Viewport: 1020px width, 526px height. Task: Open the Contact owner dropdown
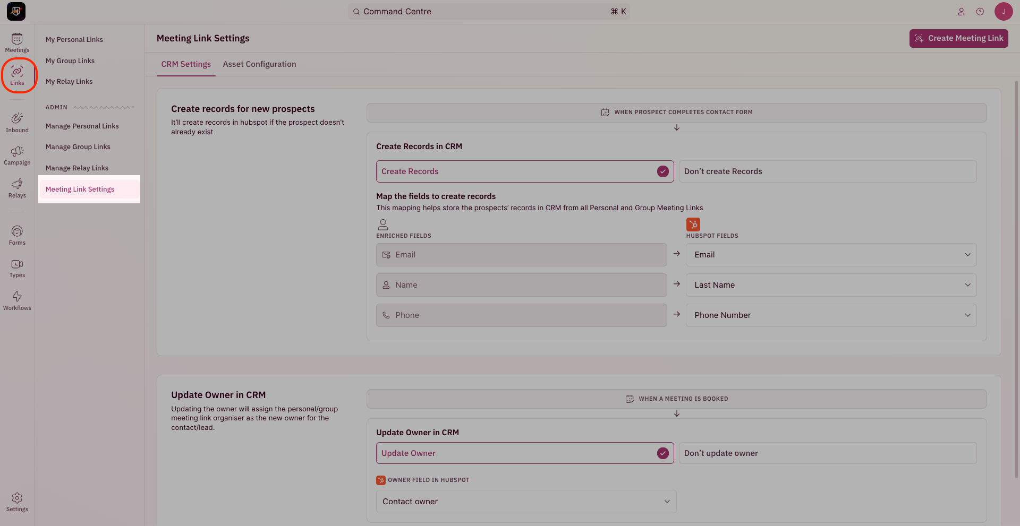[526, 502]
